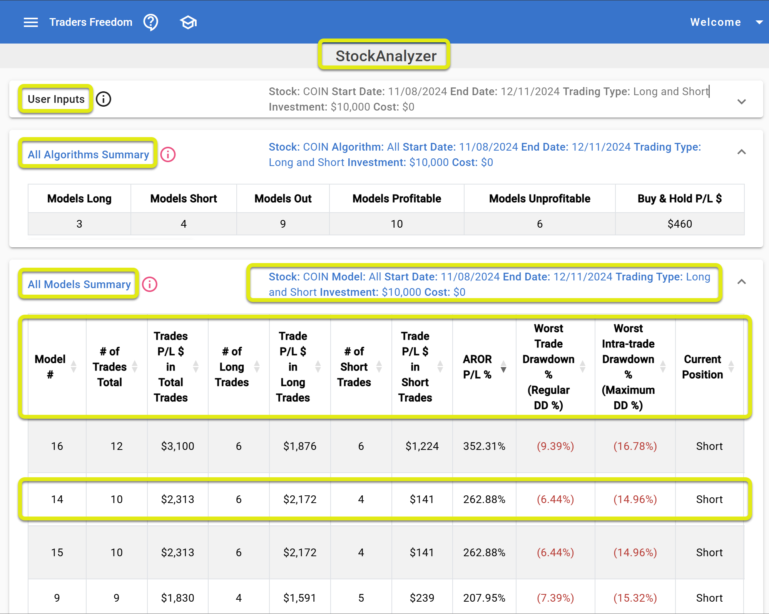Click the Models Out header cell
769x614 pixels.
click(283, 198)
